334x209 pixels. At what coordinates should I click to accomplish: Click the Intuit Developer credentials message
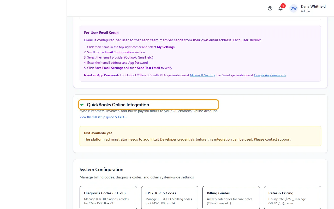(188, 139)
